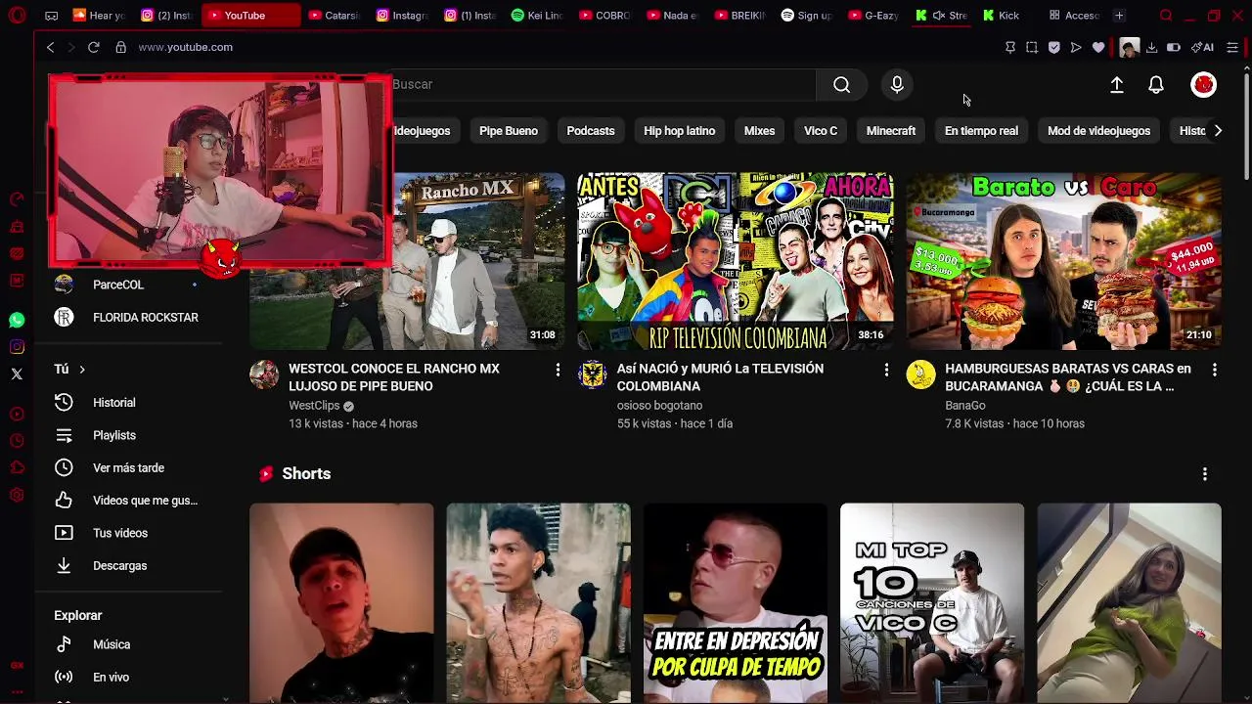Open Shorts section more options
Viewport: 1252px width, 704px height.
coord(1204,474)
